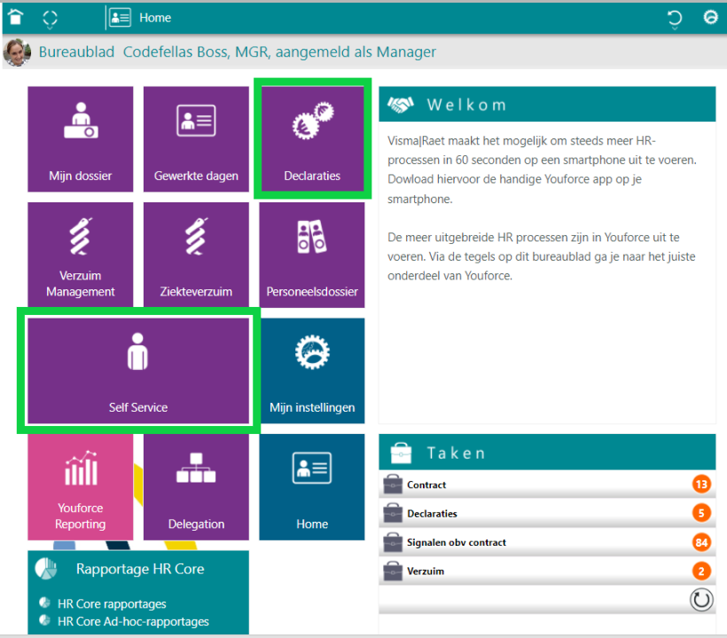Click the user profile photo
Viewport: 727px width, 638px height.
pyautogui.click(x=17, y=52)
